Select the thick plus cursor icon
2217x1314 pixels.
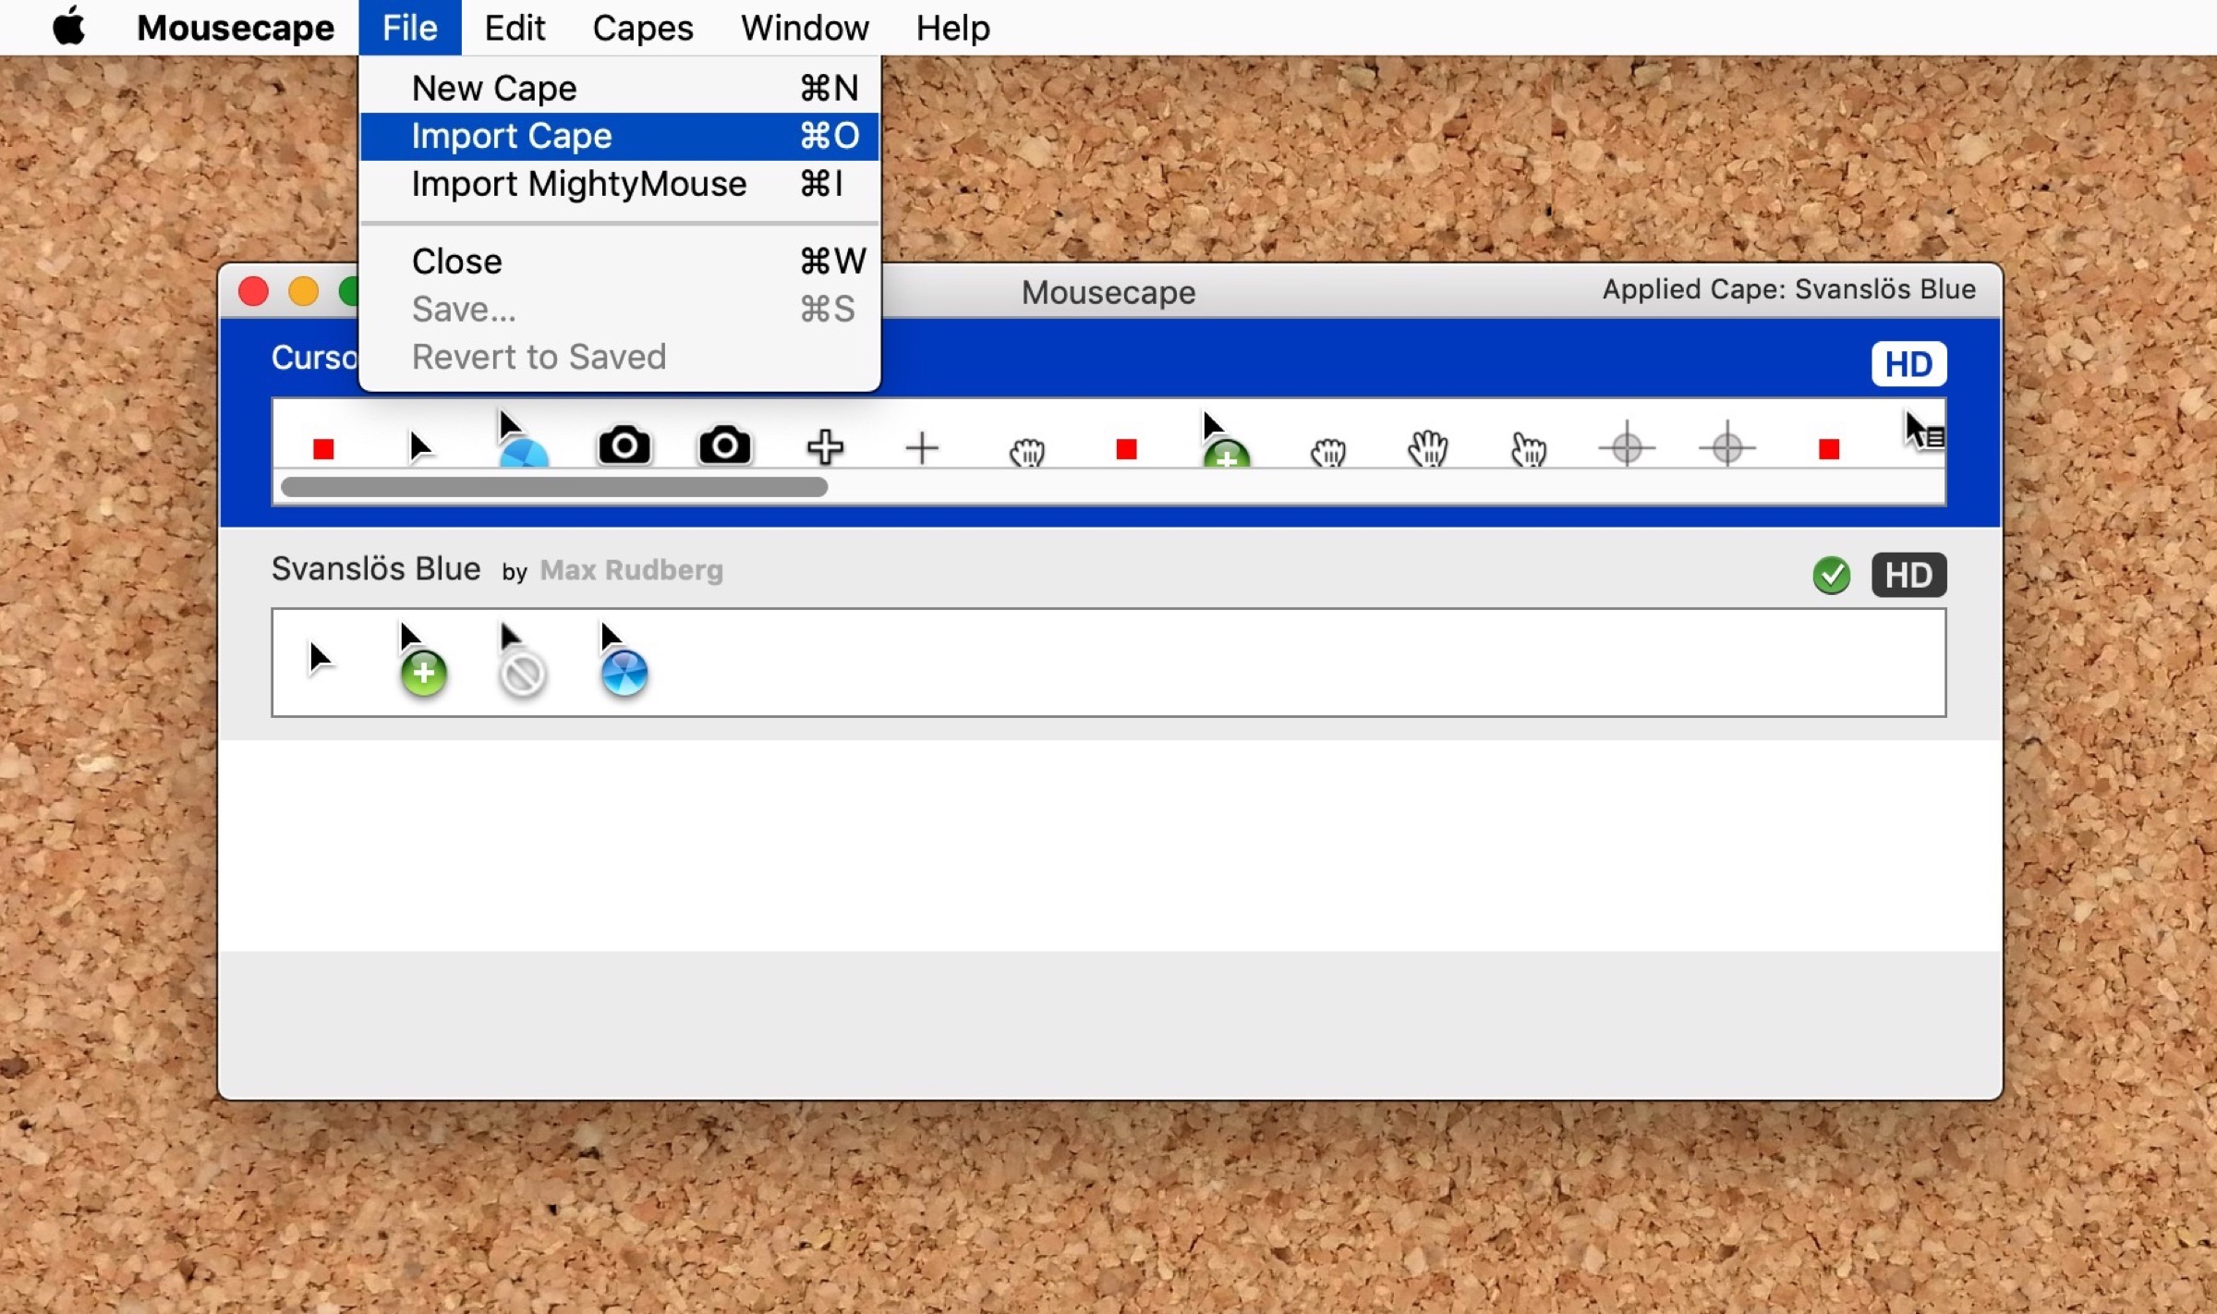824,447
